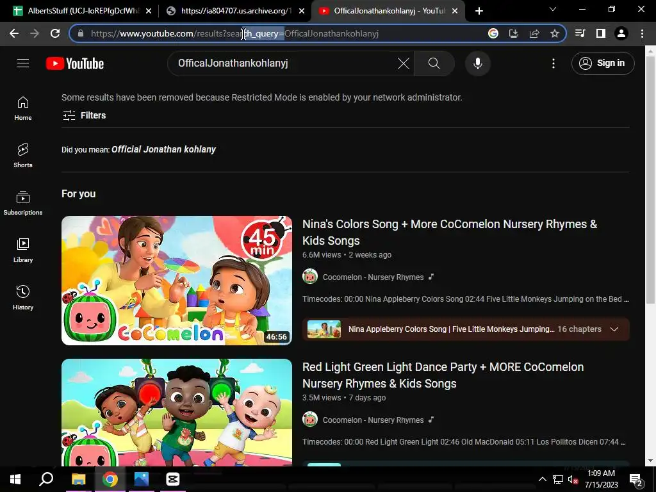Select the OfficalJonathankohlanyj YouTube tab
This screenshot has height=492, width=656.
coord(387,11)
